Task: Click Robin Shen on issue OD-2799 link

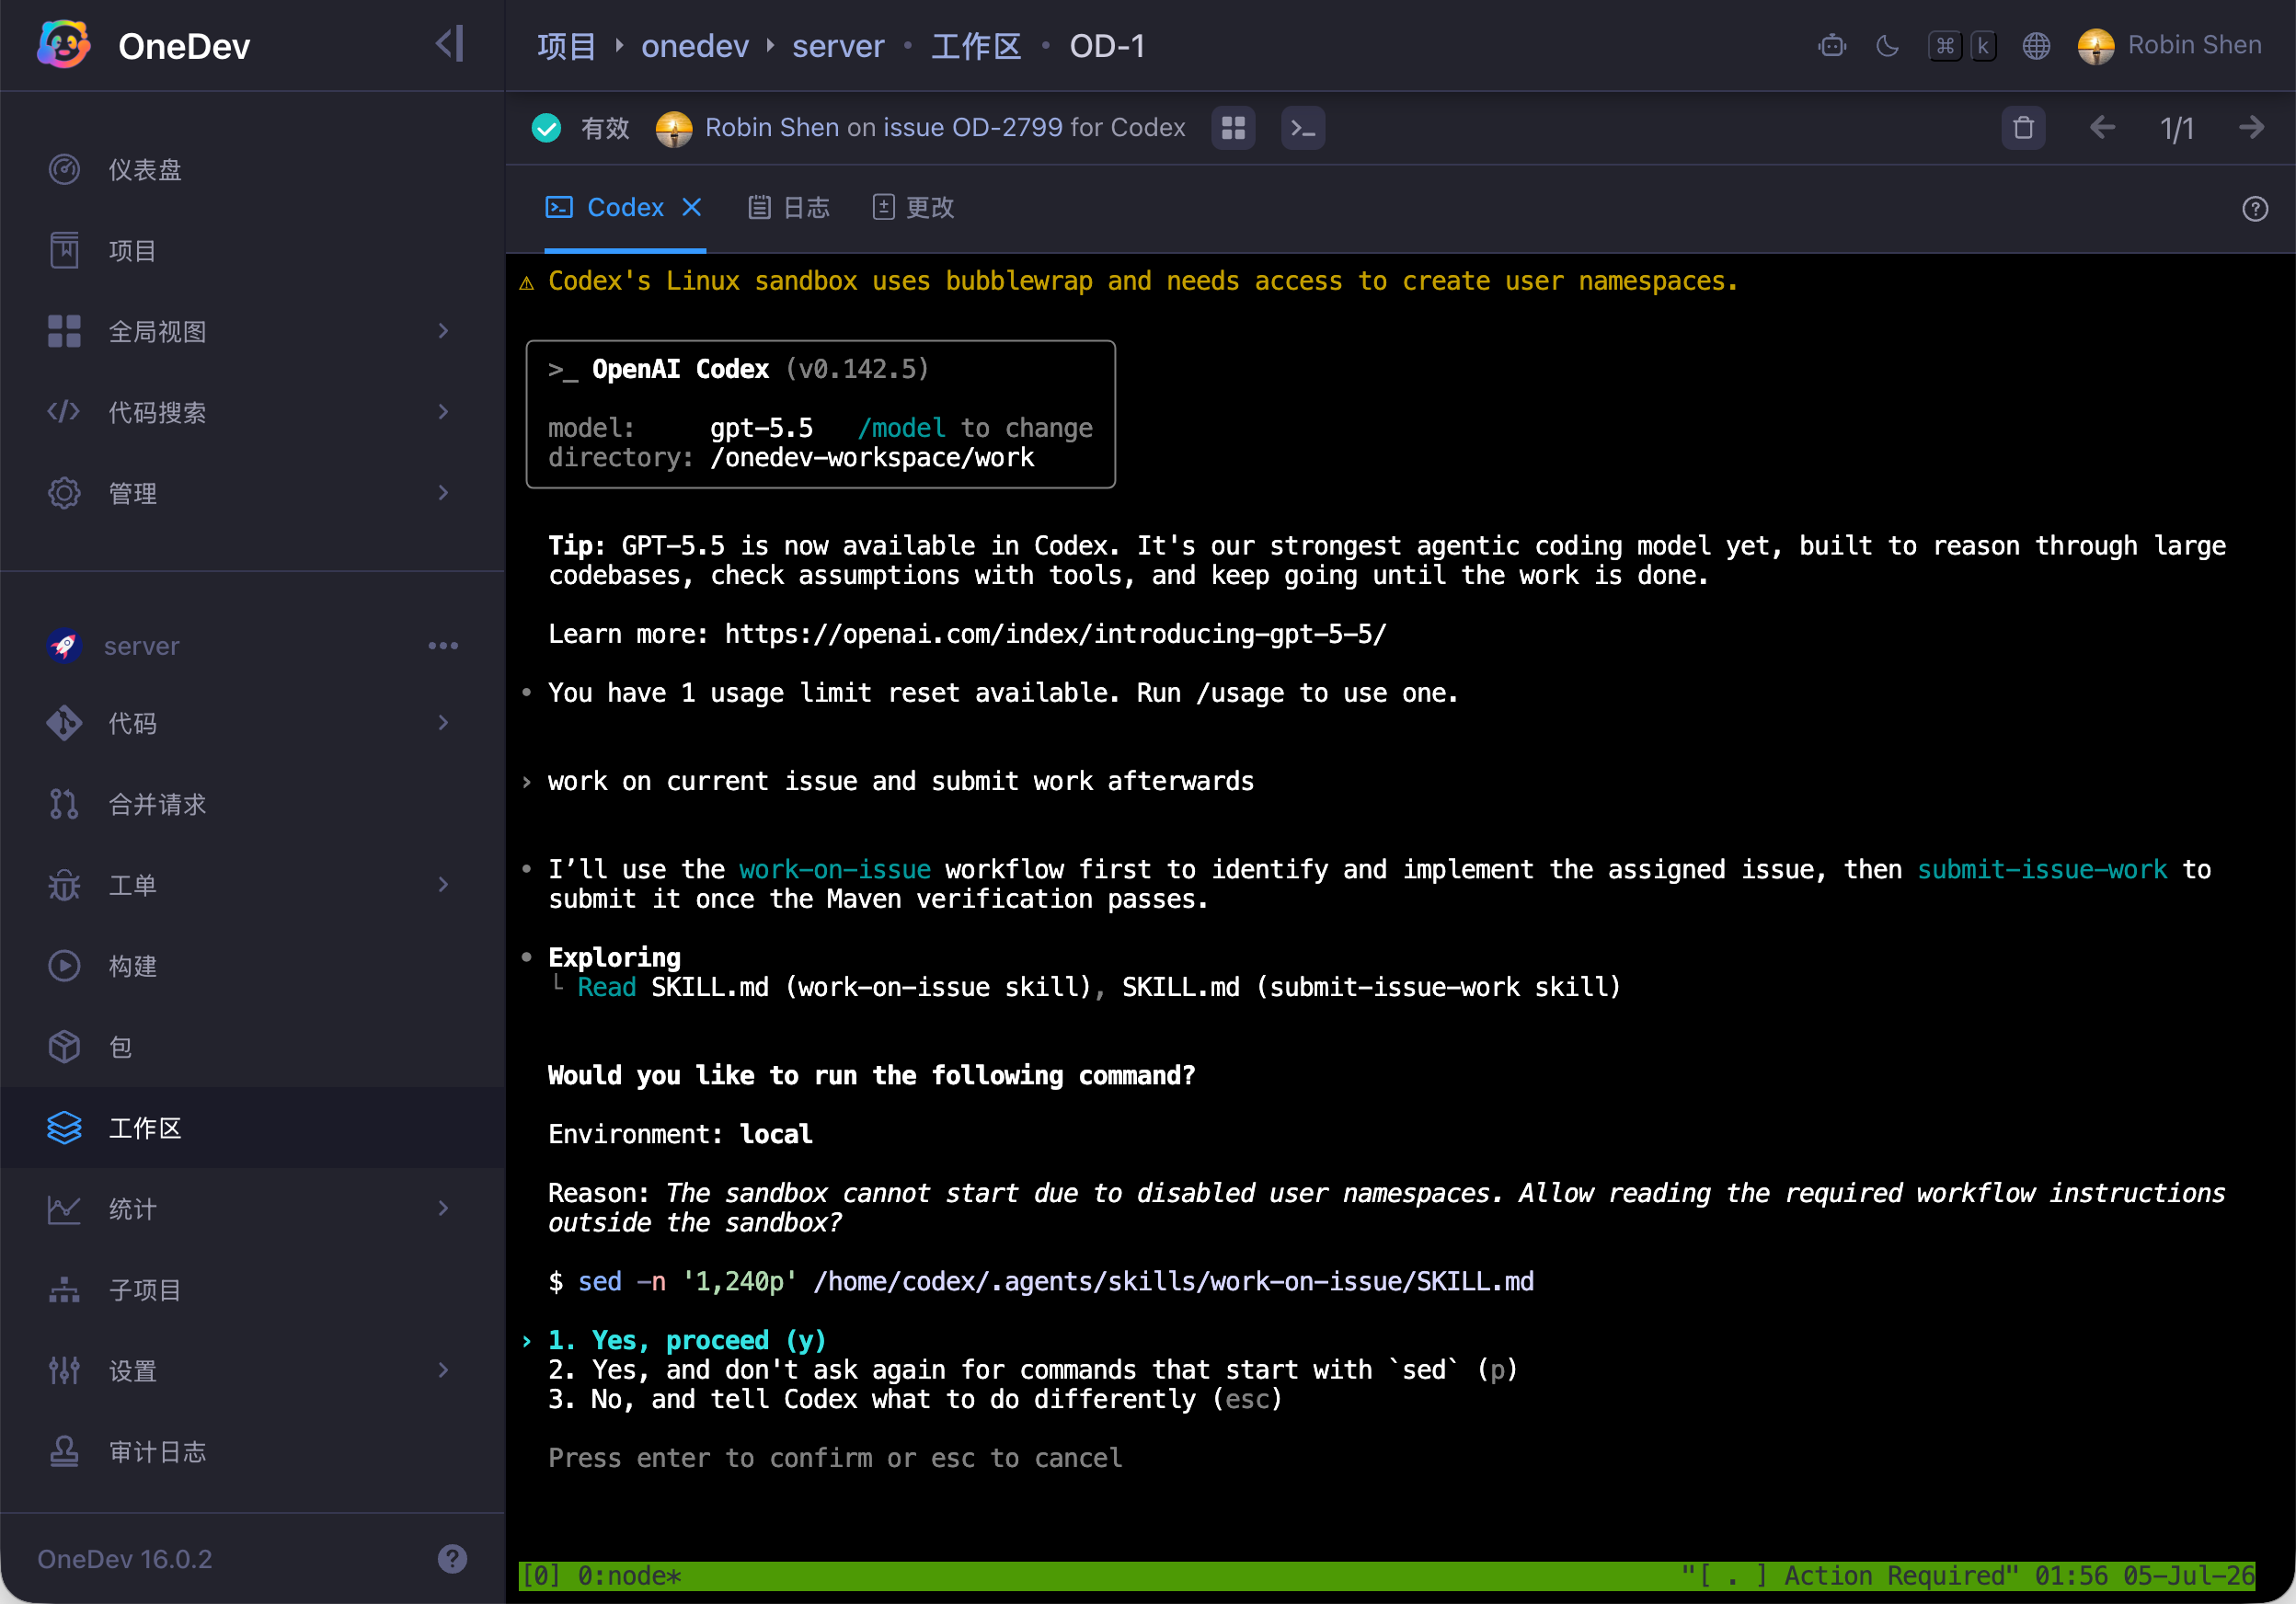Action: tap(945, 128)
